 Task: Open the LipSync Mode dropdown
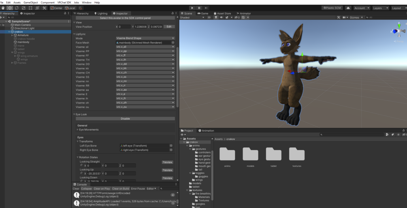click(145, 38)
